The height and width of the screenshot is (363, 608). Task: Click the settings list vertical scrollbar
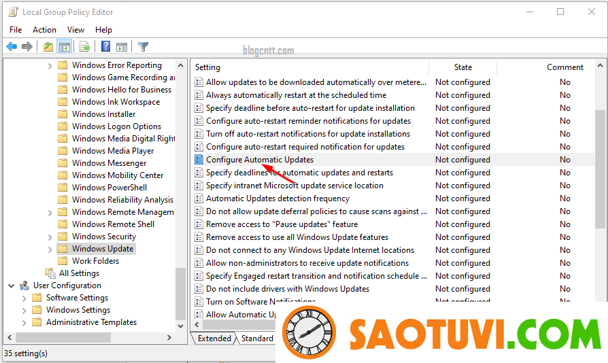[x=599, y=170]
